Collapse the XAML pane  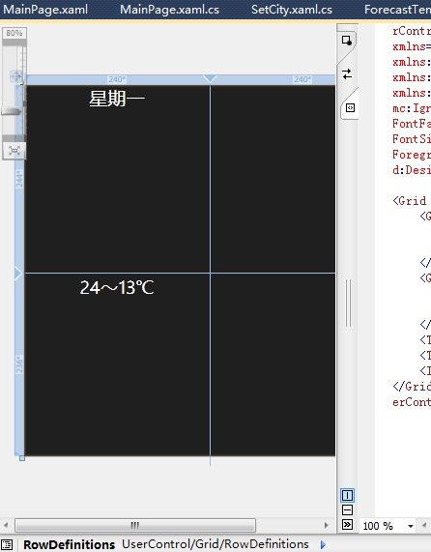pos(347,525)
